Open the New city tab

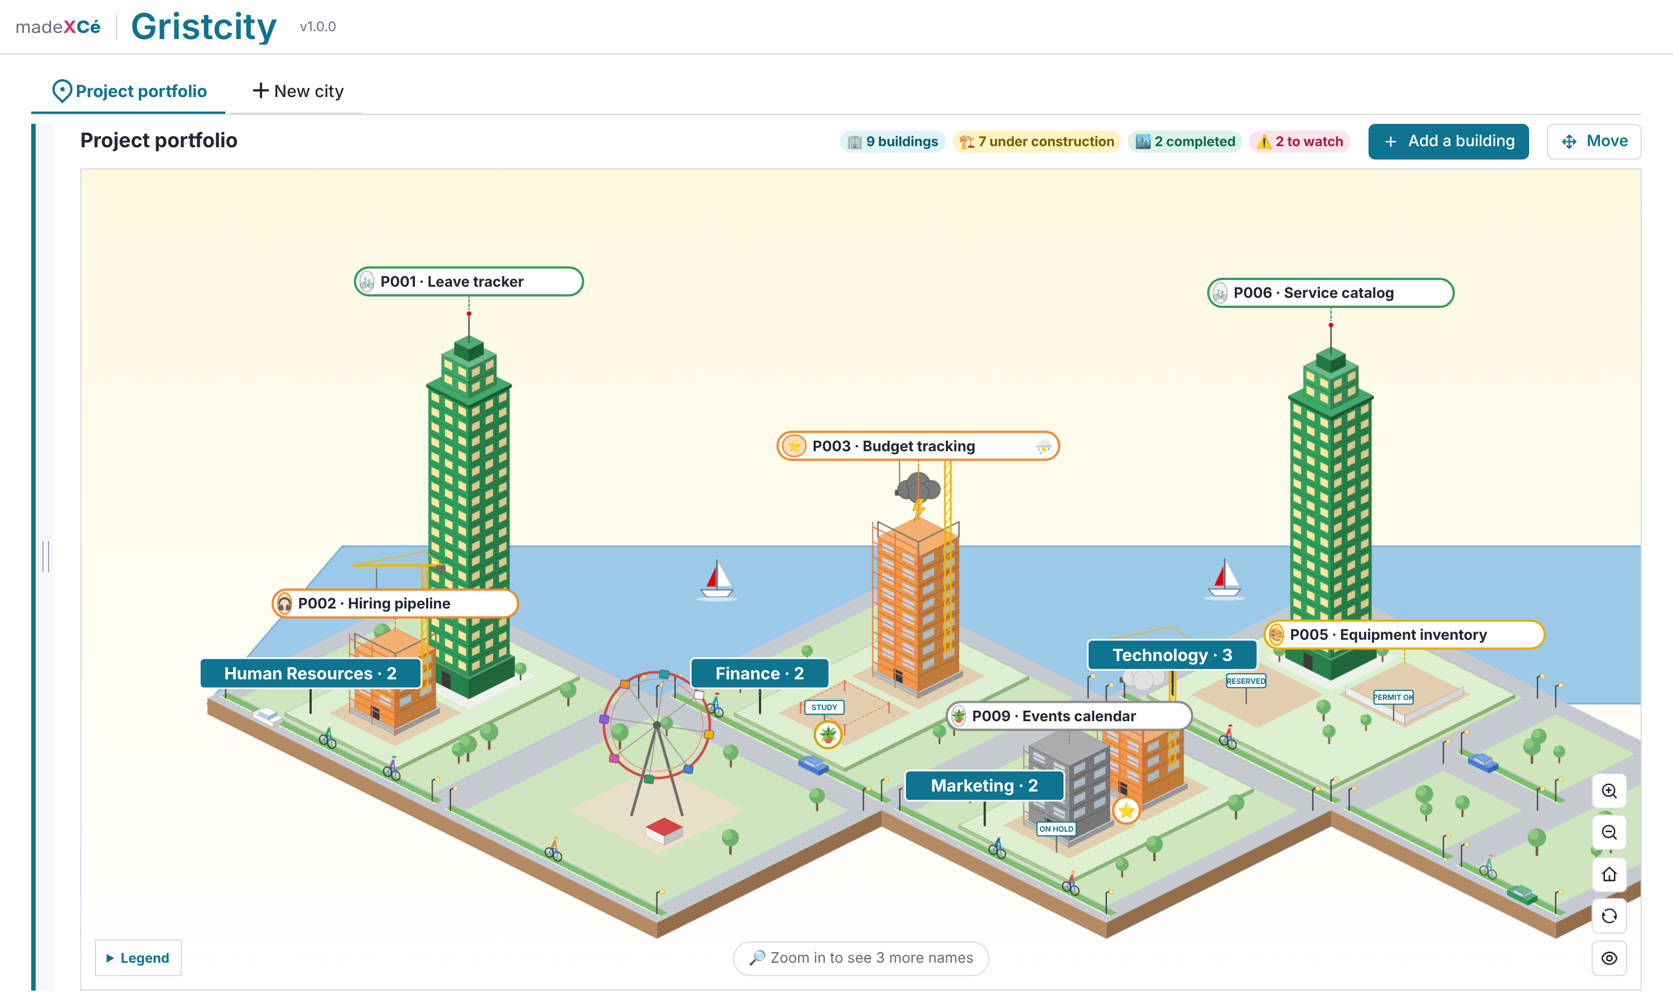[298, 91]
